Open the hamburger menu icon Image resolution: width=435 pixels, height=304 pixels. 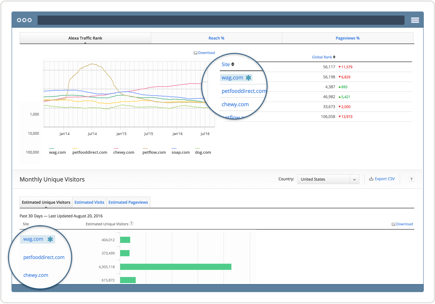(415, 20)
